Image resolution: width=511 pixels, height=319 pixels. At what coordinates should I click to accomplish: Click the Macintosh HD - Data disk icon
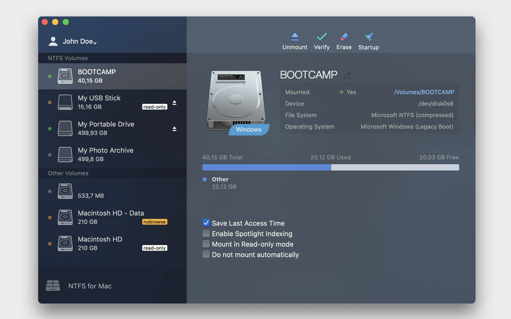(65, 217)
